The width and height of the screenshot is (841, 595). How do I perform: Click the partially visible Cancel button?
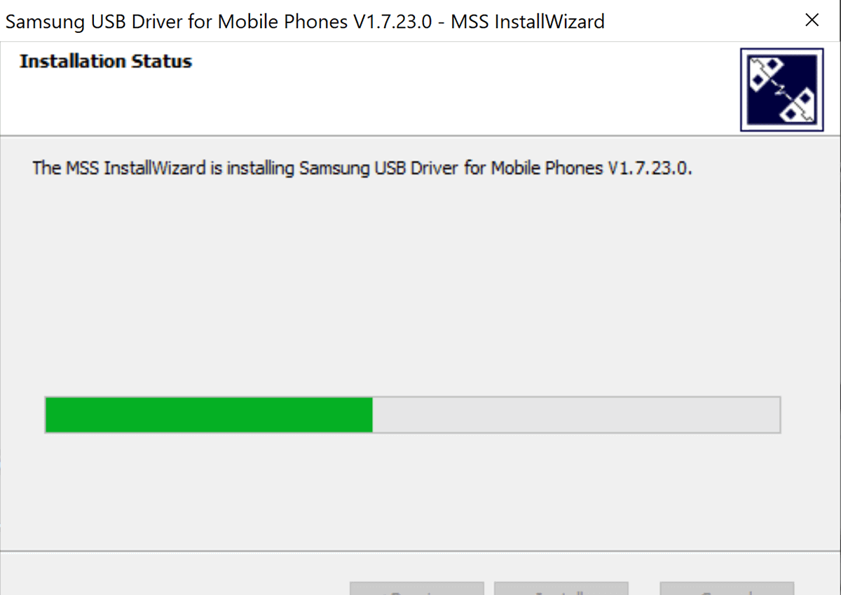click(727, 588)
